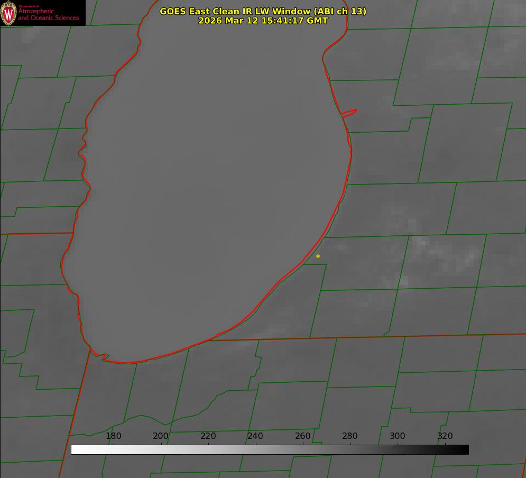Viewport: 526px width, 478px height.
Task: Click the '240' colorbar tick label
Action: click(255, 436)
